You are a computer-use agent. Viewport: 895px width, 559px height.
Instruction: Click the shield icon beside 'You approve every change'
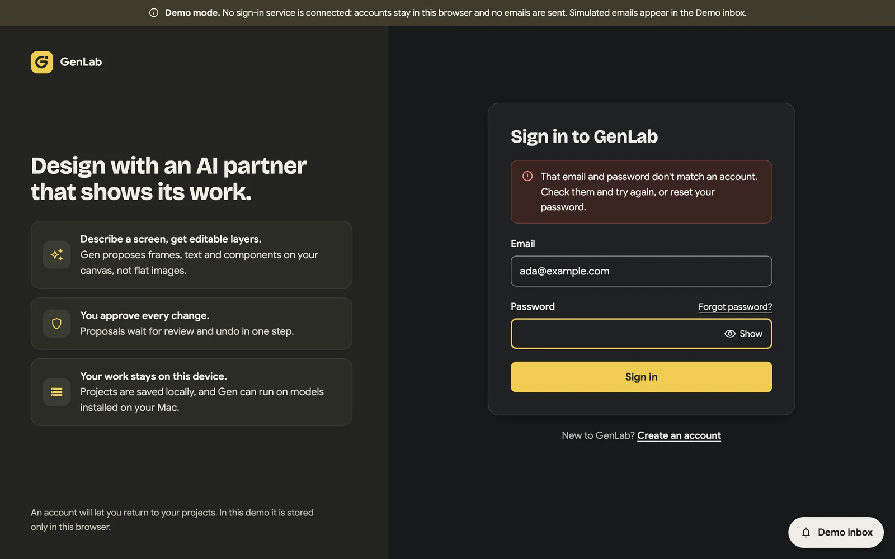[56, 324]
